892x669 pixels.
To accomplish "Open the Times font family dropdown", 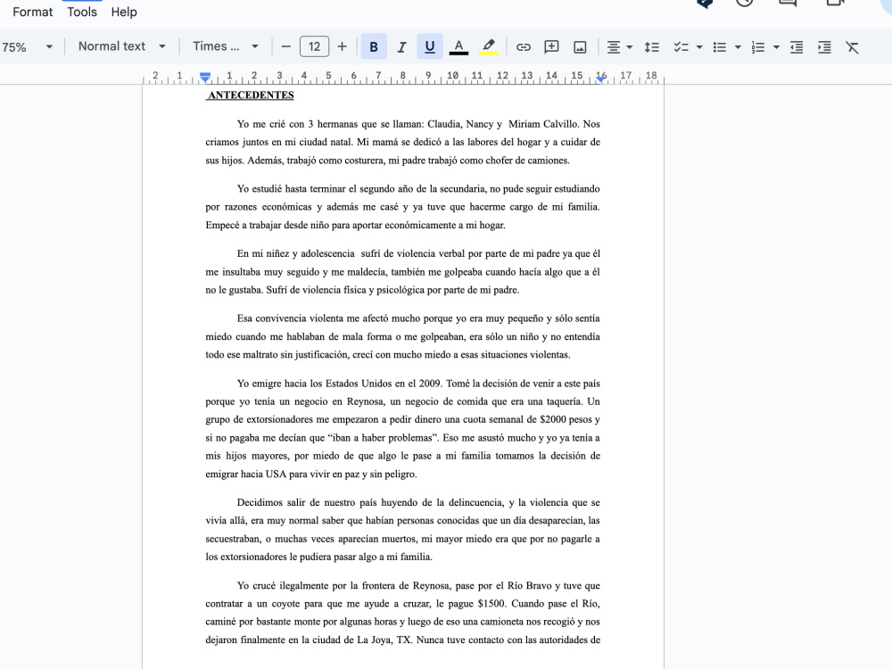I will [x=226, y=46].
